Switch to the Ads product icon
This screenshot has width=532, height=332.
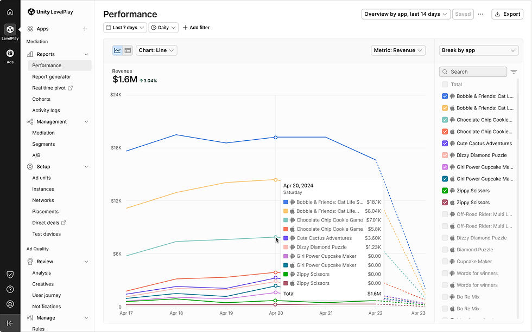tap(10, 54)
